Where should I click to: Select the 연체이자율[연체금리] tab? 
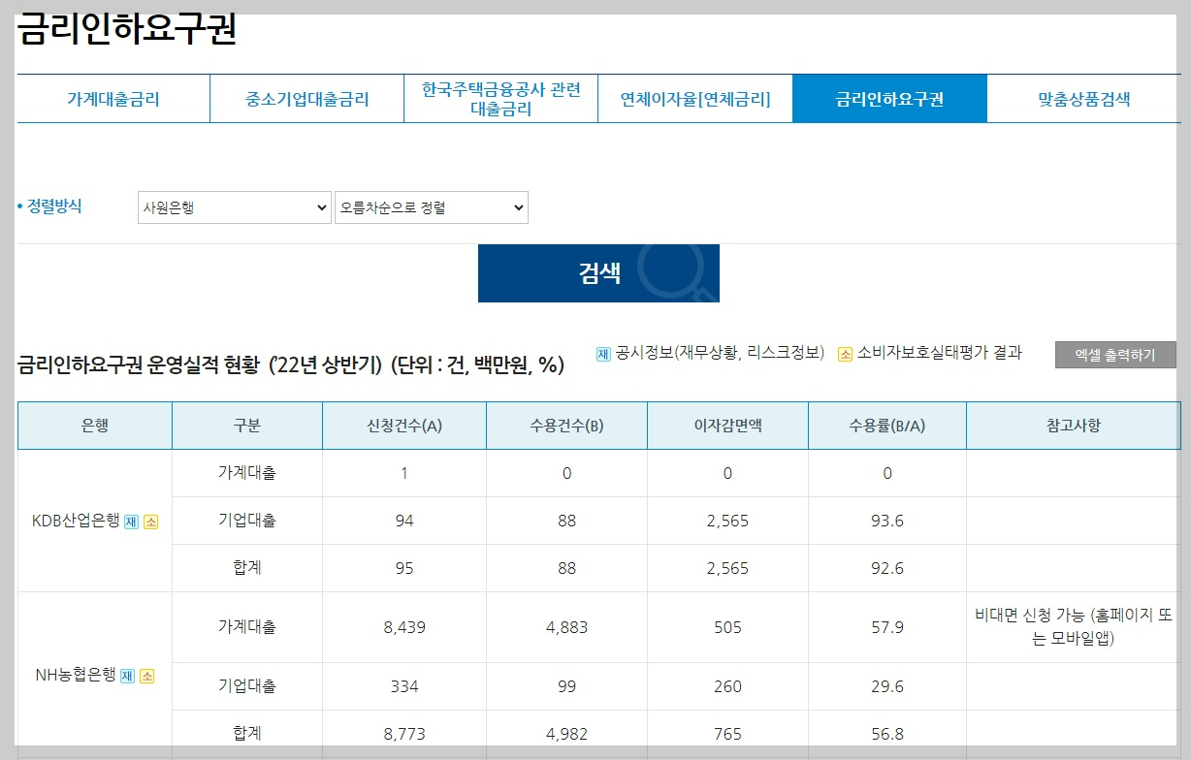[x=695, y=98]
